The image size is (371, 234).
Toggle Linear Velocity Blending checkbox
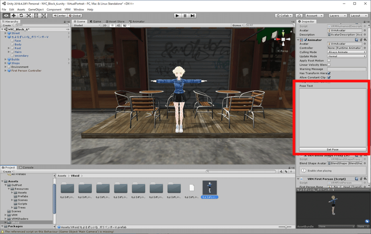click(x=329, y=65)
